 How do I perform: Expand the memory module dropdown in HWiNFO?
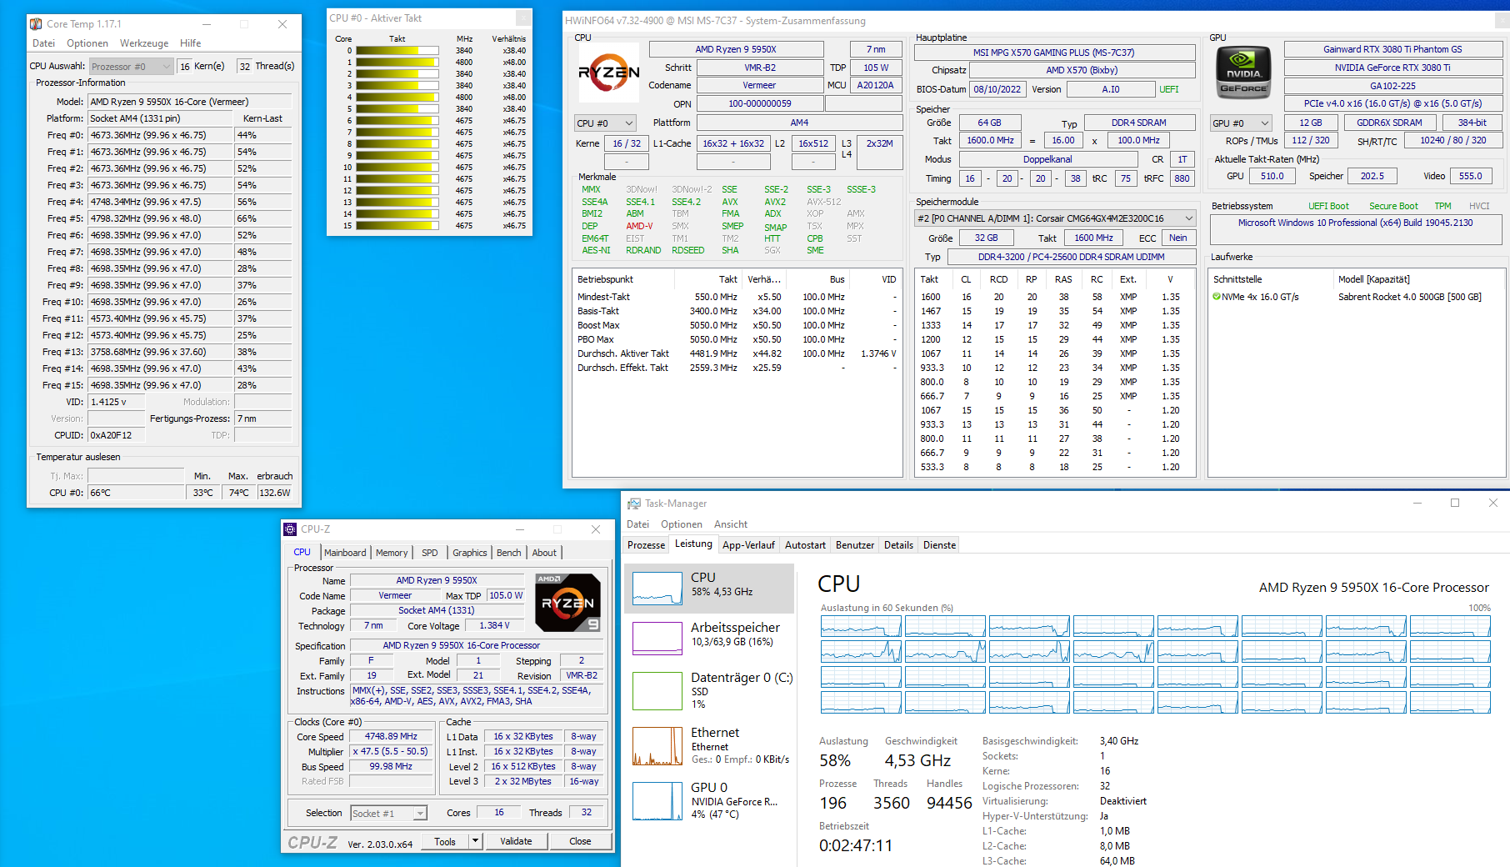pos(1055,218)
